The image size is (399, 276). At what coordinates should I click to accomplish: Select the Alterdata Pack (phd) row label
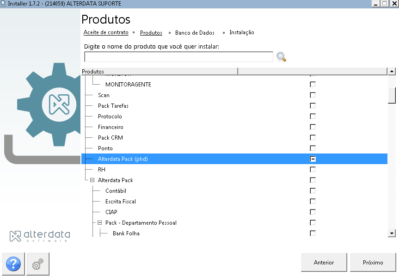pyautogui.click(x=123, y=159)
